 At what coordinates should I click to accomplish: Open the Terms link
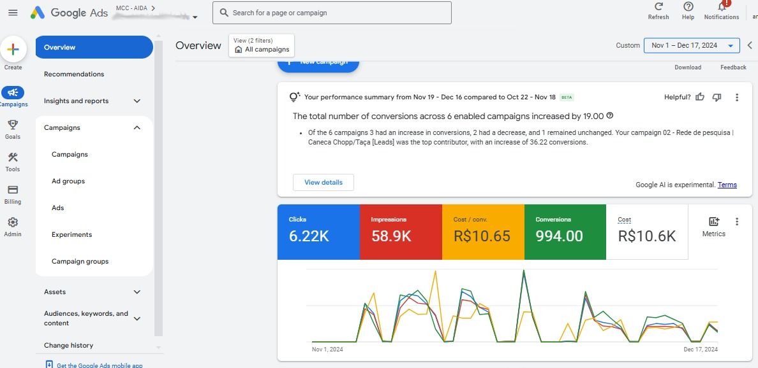pyautogui.click(x=727, y=185)
